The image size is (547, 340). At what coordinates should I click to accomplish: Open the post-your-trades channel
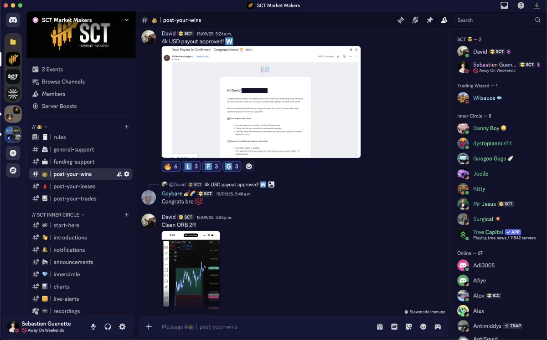click(x=81, y=198)
